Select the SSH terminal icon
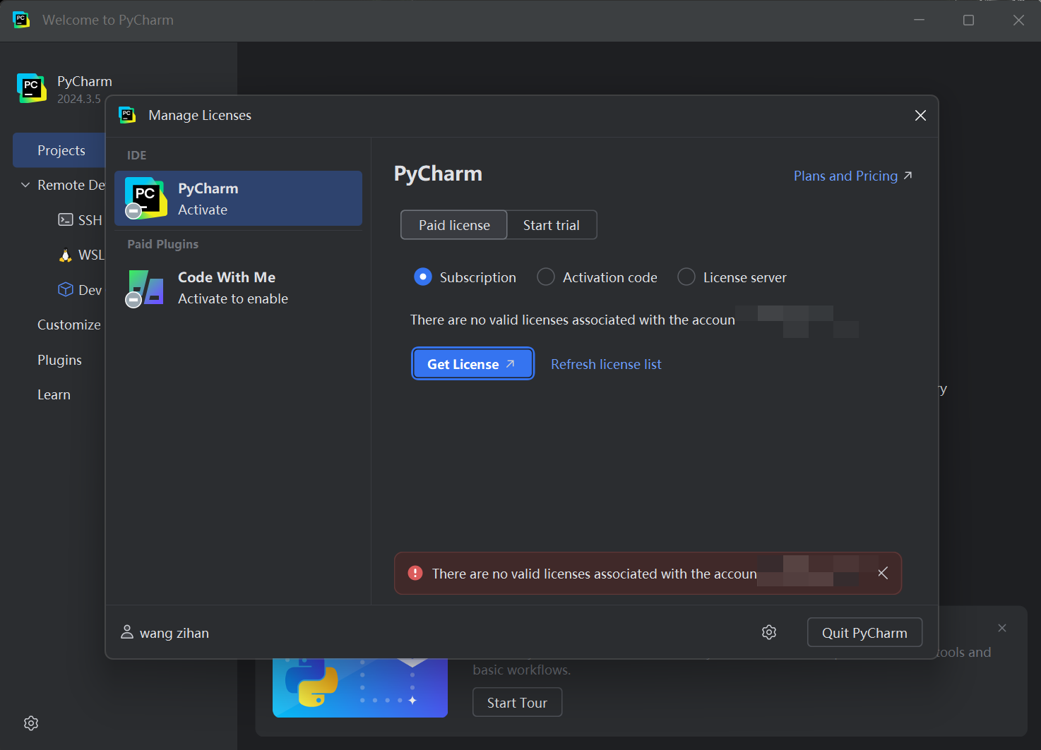The height and width of the screenshot is (750, 1041). (66, 220)
